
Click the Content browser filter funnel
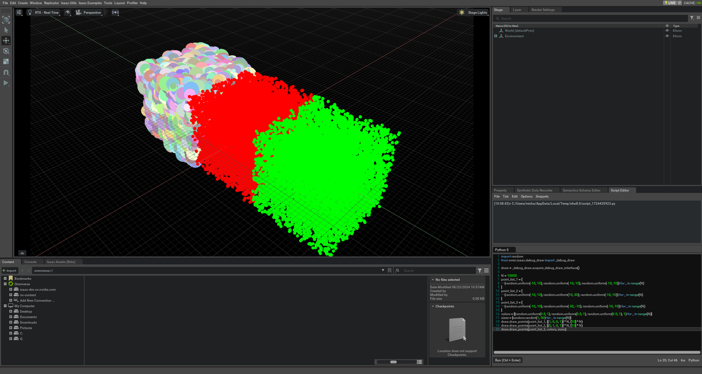(x=480, y=270)
